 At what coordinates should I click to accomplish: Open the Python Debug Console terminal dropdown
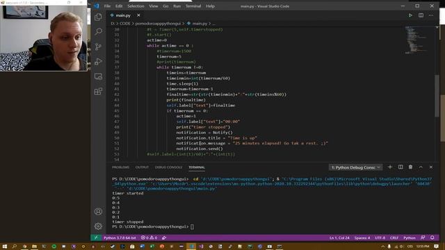click(355, 167)
